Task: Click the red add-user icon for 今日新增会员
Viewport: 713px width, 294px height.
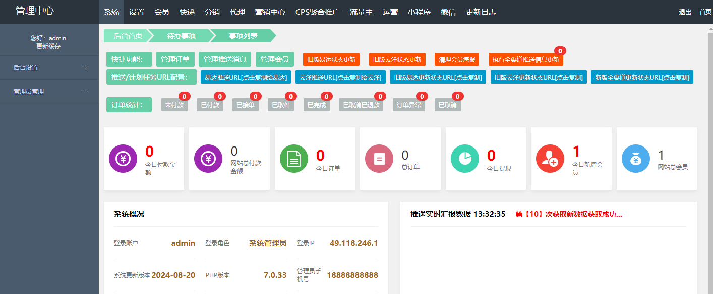Action: point(550,159)
